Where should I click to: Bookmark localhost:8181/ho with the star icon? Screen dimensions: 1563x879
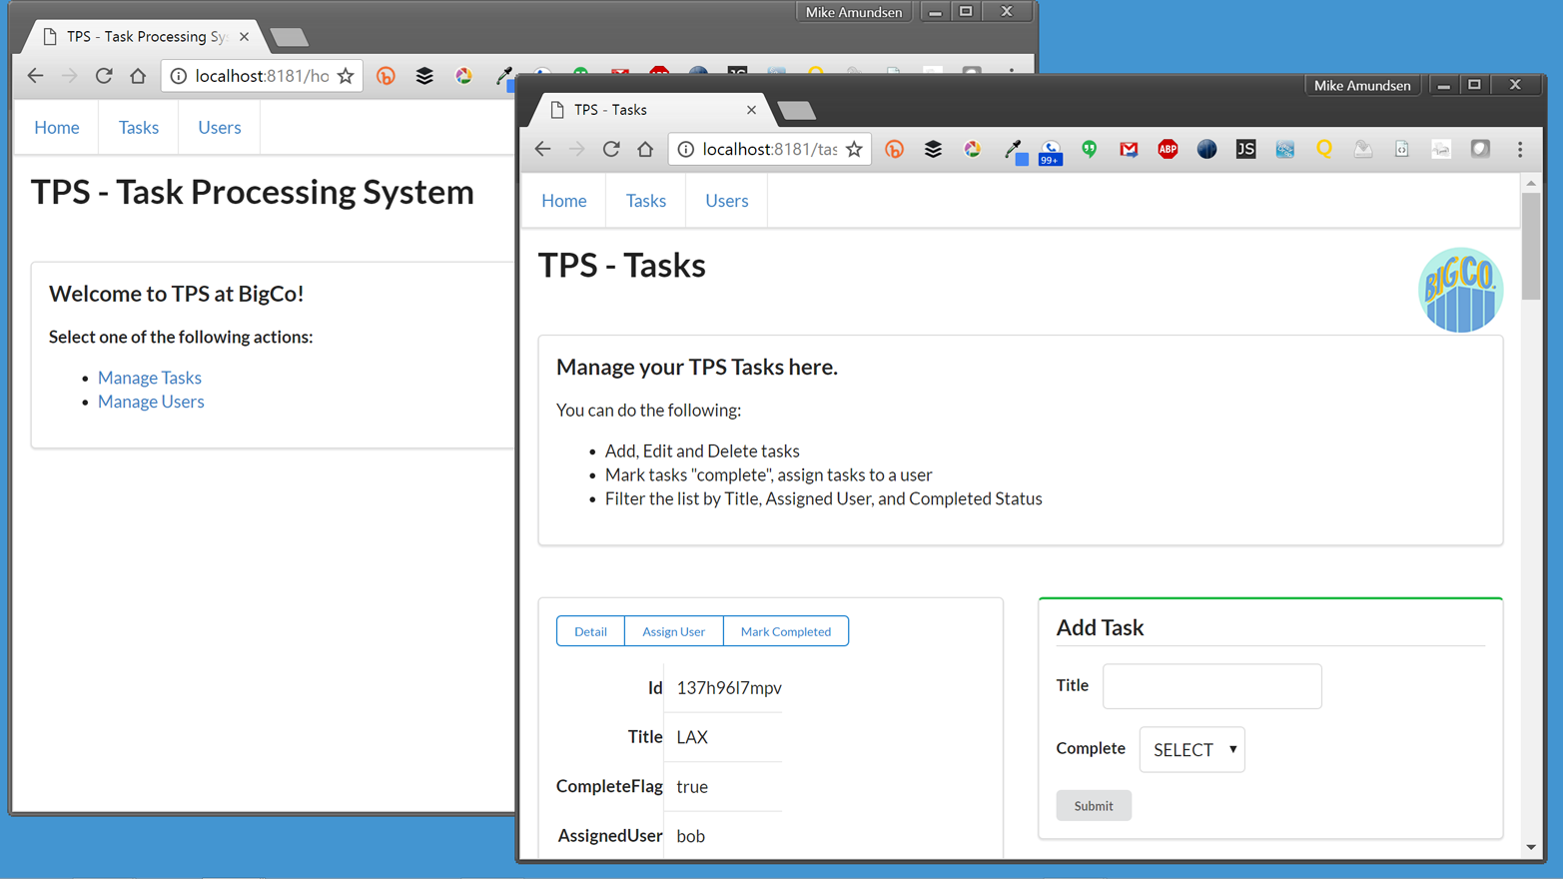[346, 76]
